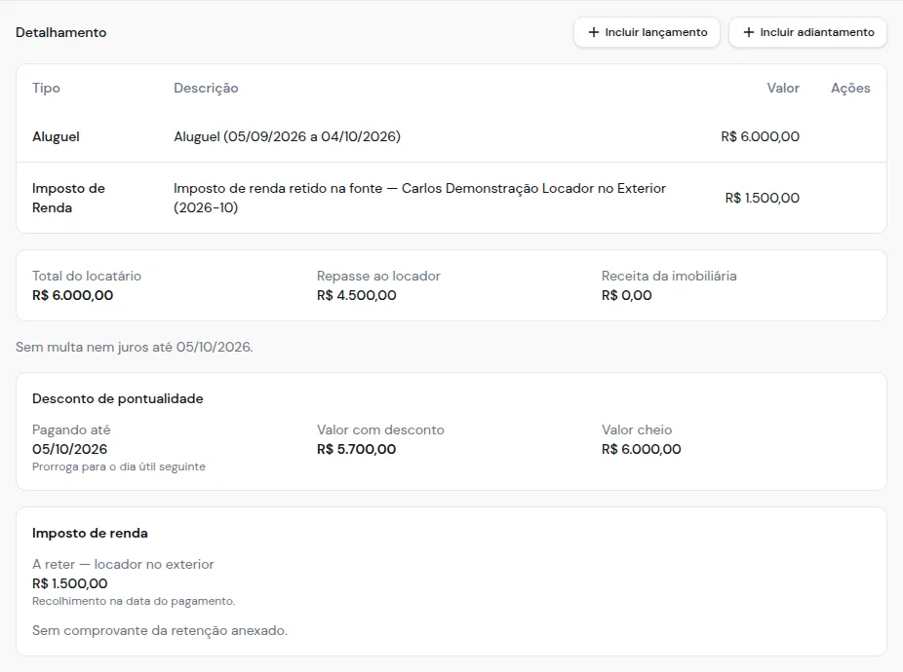Viewport: 903px width, 672px height.
Task: Select Receita da imobiliária amount R$ 0,00
Action: [627, 295]
